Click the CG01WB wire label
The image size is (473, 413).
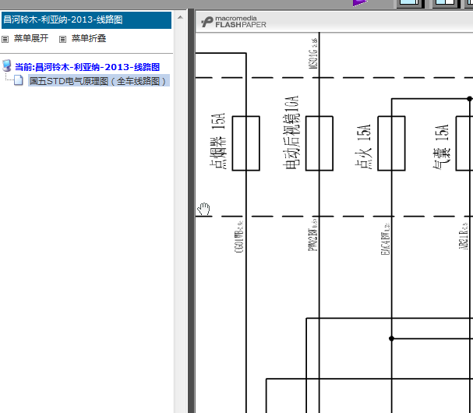(x=238, y=237)
